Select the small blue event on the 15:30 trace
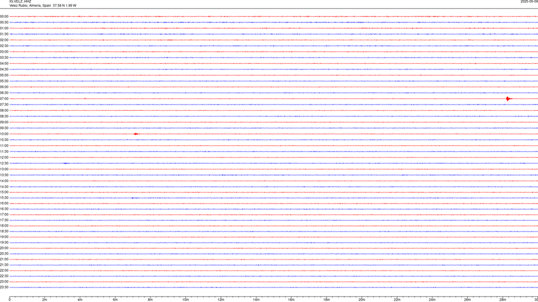538x302 pixels. coord(133,198)
